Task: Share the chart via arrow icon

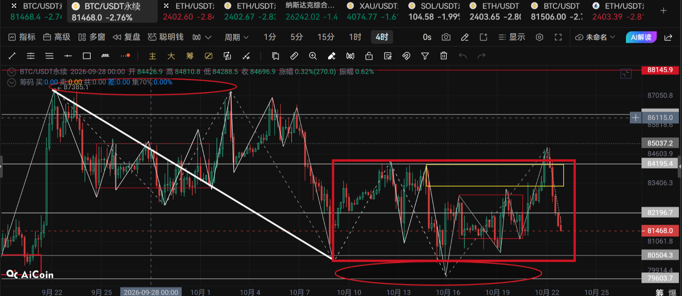Action: 668,37
